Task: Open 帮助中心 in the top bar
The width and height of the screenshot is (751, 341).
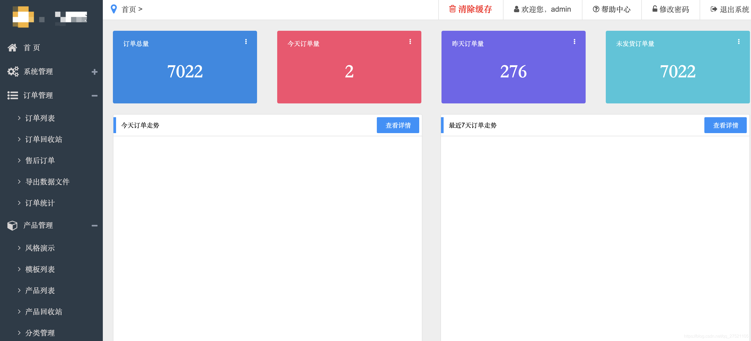Action: click(x=611, y=10)
